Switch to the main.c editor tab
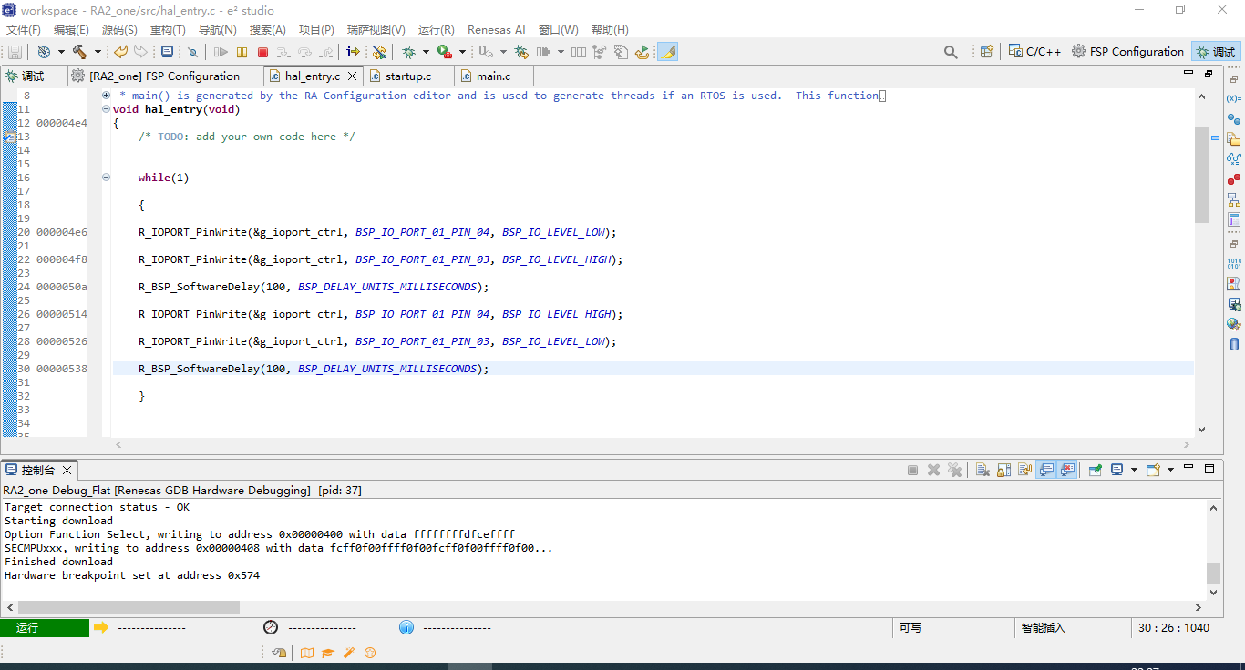This screenshot has width=1245, height=670. [493, 76]
